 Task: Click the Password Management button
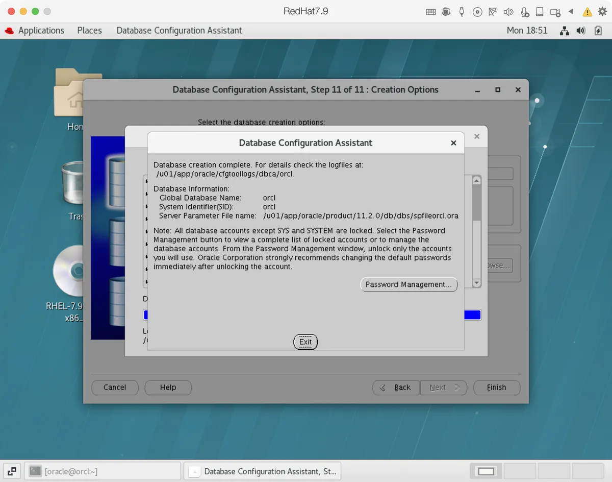coord(409,284)
